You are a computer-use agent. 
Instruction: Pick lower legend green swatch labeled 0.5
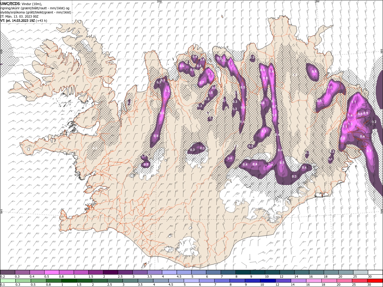(38, 281)
